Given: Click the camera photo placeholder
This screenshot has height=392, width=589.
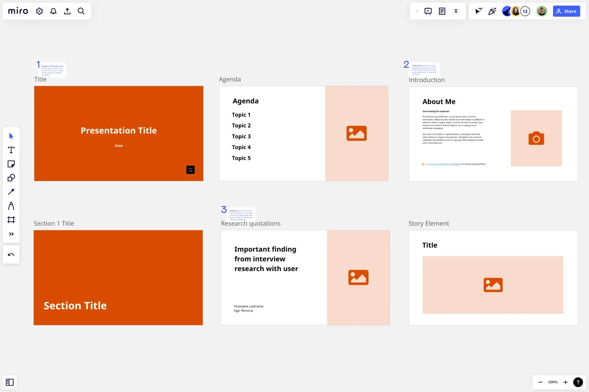Looking at the screenshot, I should (536, 138).
